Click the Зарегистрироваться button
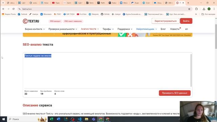Viewport: 217px width, 122px height. coord(165,21)
